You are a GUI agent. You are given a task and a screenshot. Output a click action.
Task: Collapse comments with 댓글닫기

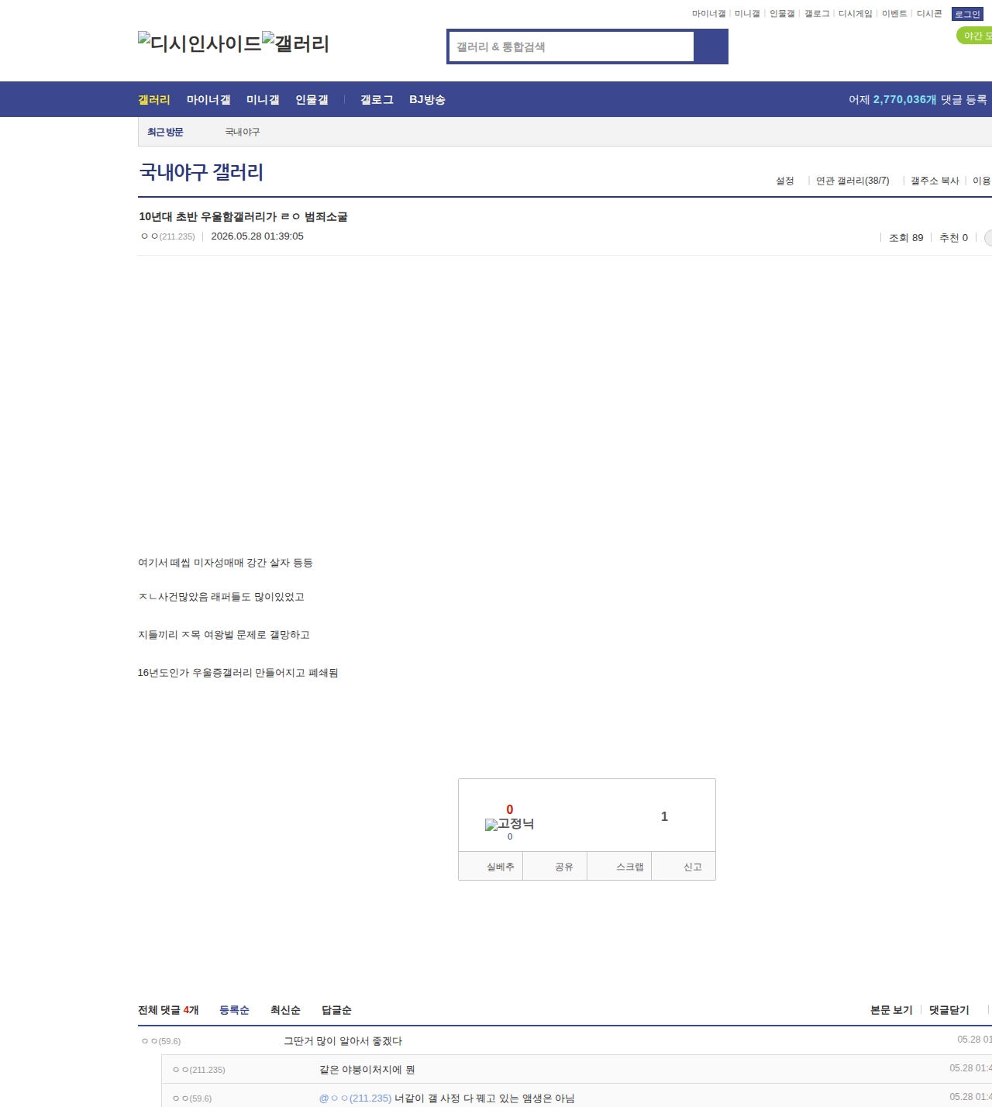(x=949, y=1010)
